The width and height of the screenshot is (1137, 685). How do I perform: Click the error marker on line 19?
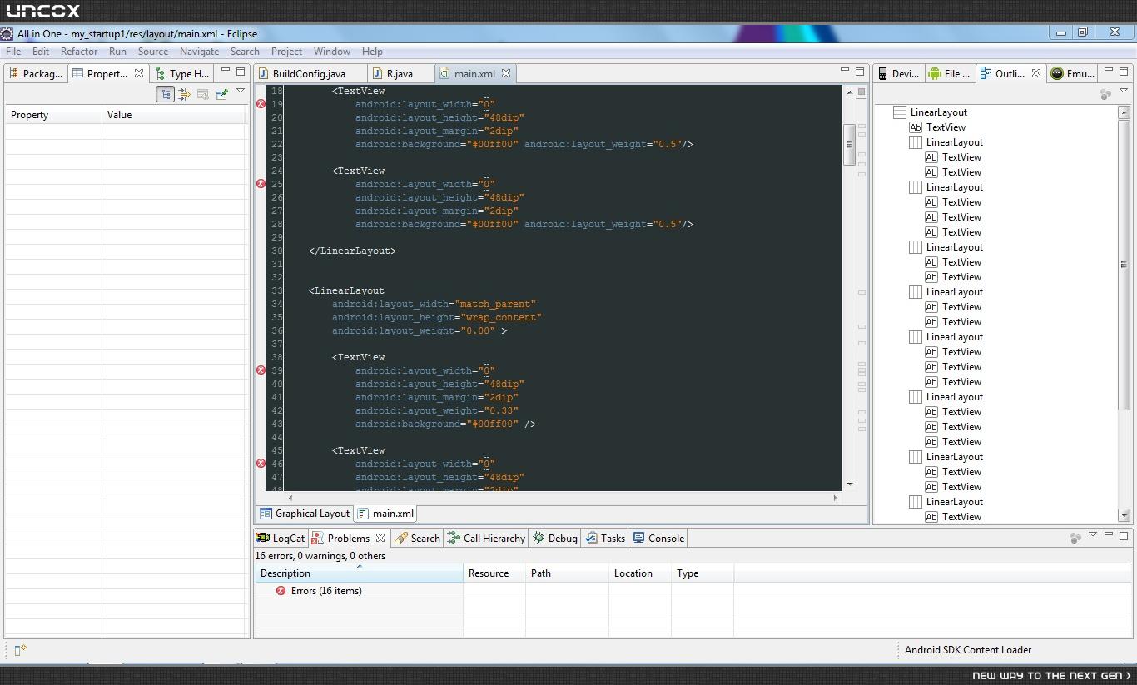(261, 104)
